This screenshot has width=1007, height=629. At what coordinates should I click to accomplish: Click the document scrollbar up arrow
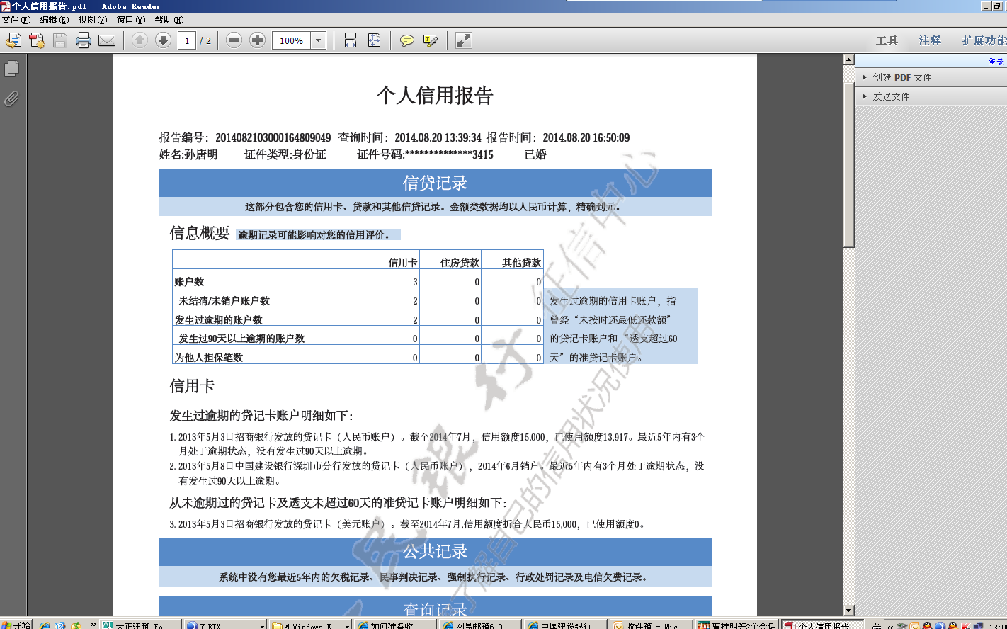[x=848, y=59]
